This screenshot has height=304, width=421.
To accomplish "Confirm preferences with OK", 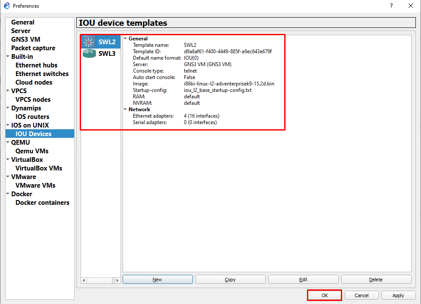I will point(325,295).
